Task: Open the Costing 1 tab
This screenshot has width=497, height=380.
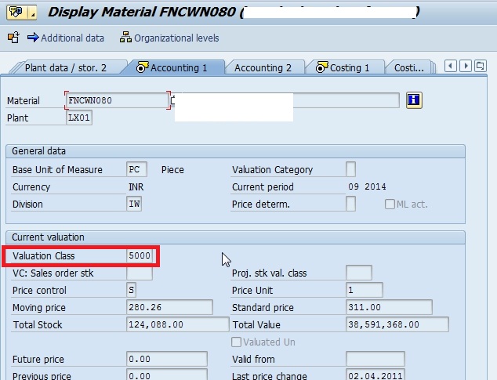Action: (x=343, y=68)
